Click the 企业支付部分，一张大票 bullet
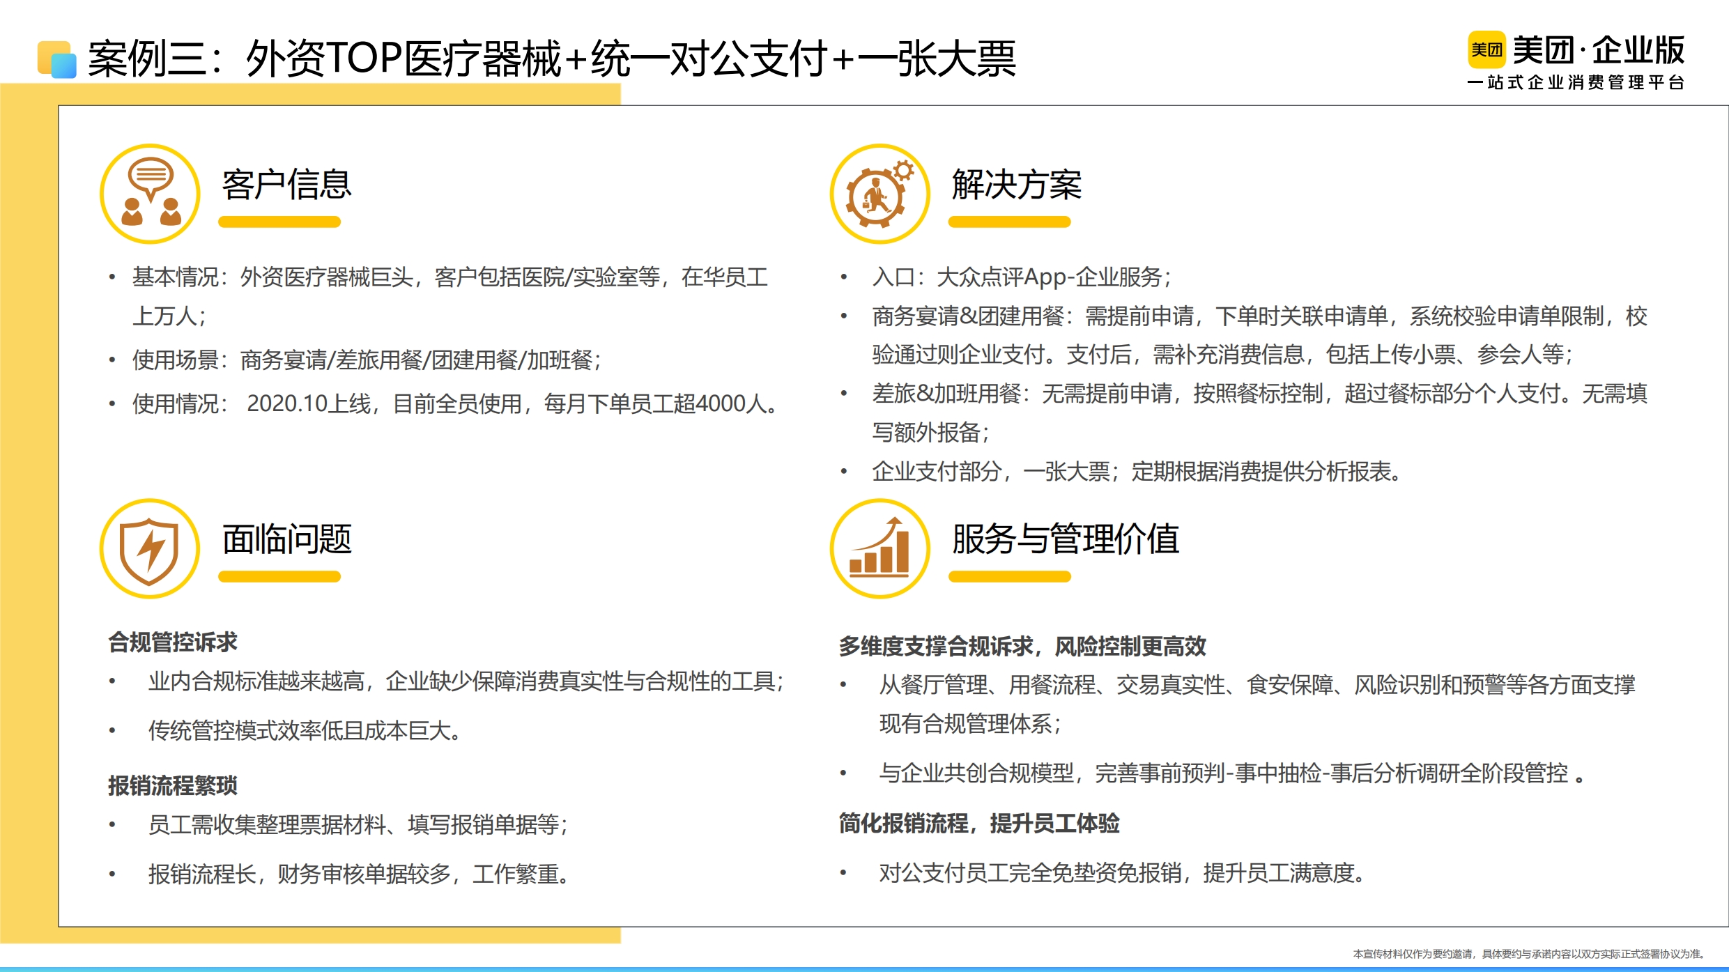 pos(1137,472)
